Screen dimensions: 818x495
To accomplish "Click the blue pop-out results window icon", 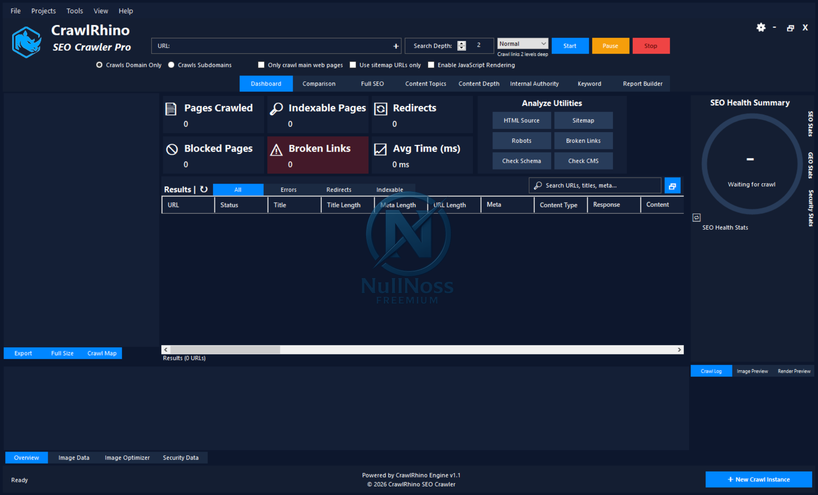I will point(672,186).
